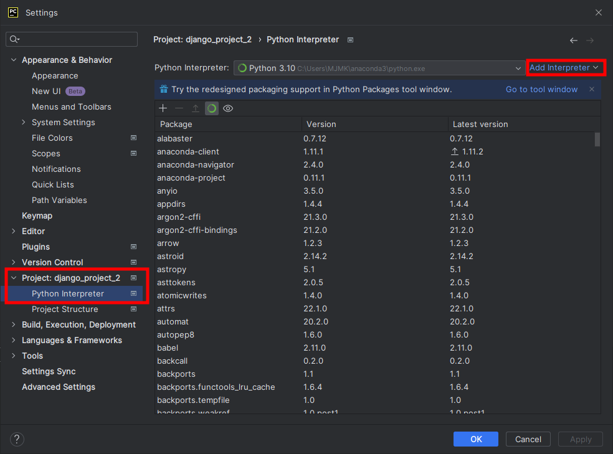The width and height of the screenshot is (613, 454).
Task: Open Quick Lists settings
Action: [x=53, y=184]
